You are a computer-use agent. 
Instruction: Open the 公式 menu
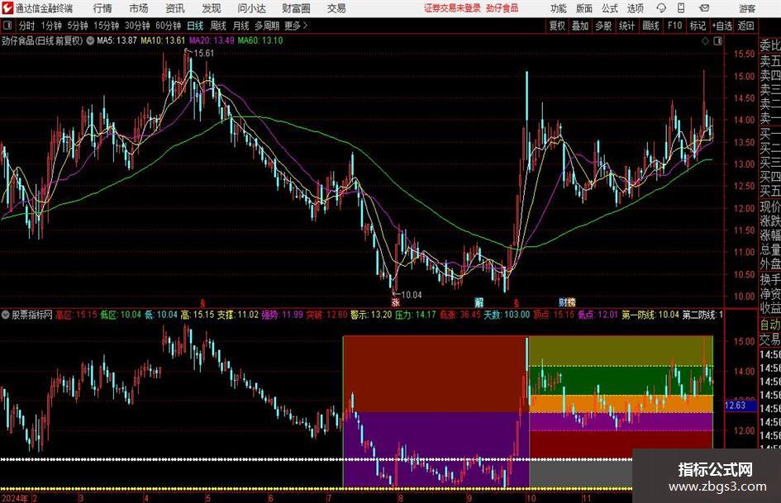(610, 8)
